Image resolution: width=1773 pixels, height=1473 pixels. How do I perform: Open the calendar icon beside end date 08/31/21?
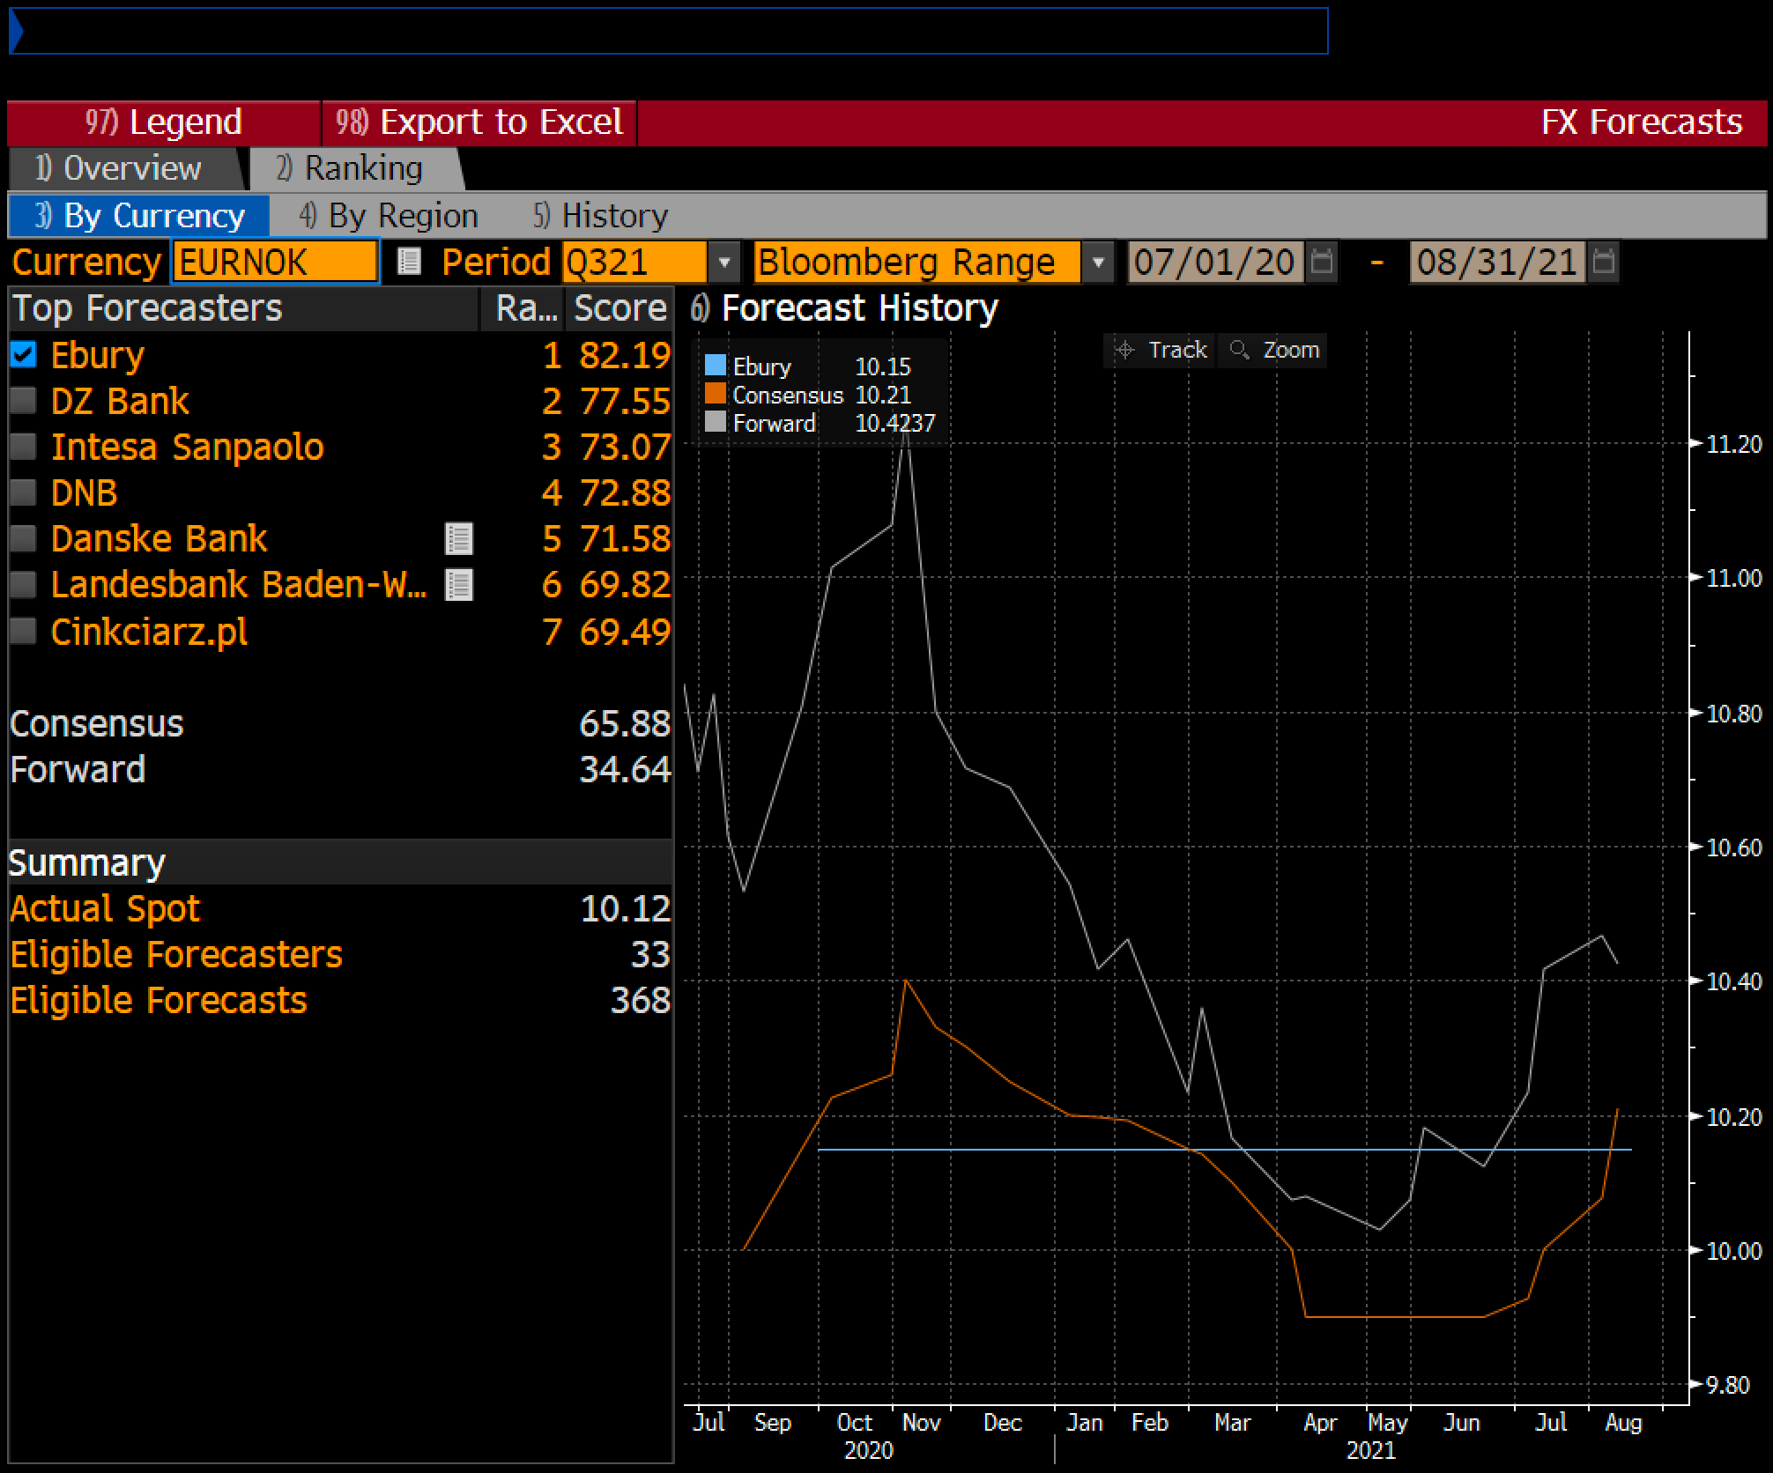tap(1604, 262)
